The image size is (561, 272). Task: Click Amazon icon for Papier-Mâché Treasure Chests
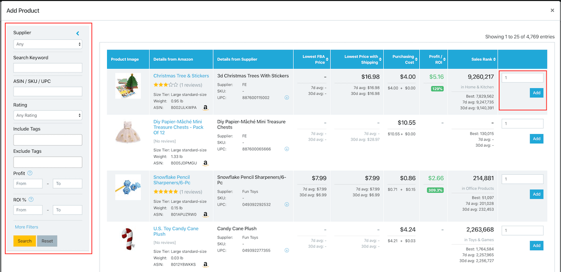click(x=205, y=163)
